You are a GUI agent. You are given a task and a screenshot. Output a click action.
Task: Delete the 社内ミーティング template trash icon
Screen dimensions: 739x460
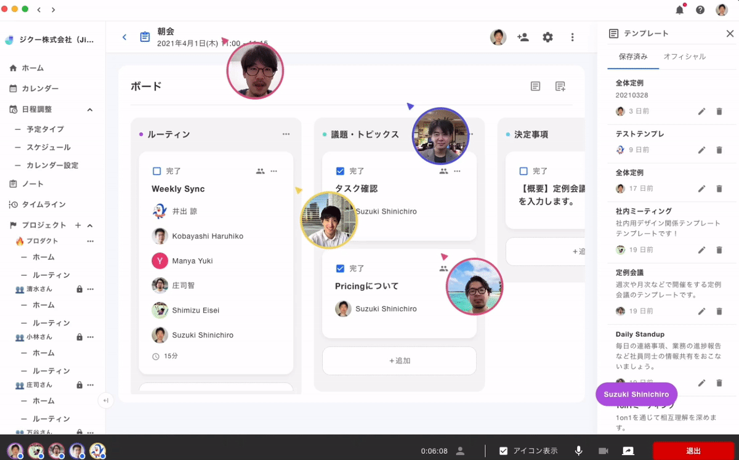(719, 250)
